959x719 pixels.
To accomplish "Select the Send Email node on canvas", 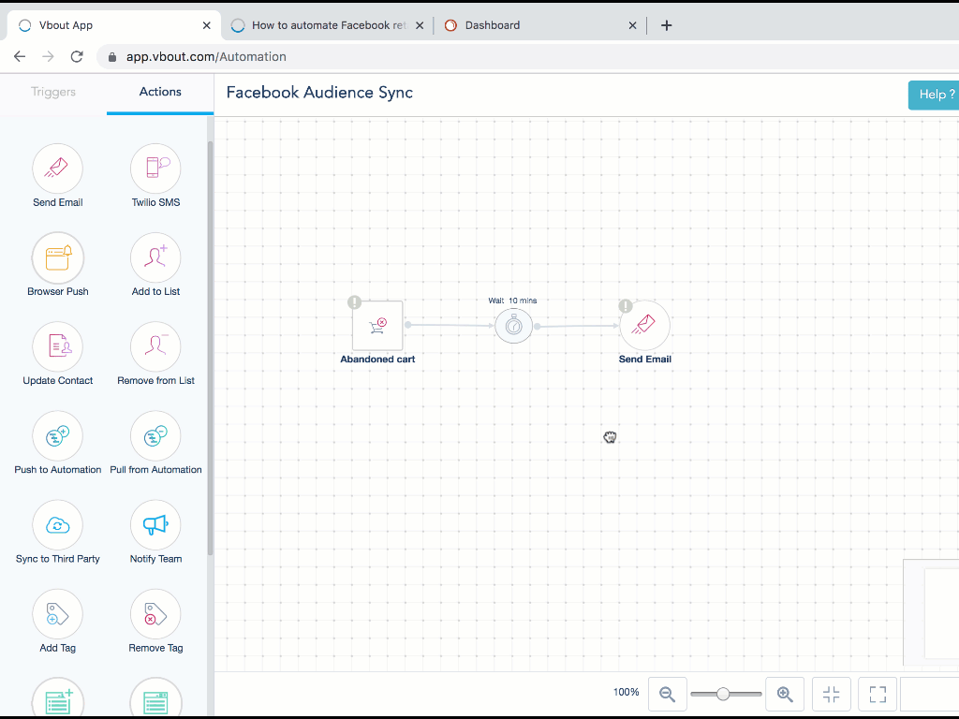I will click(644, 325).
